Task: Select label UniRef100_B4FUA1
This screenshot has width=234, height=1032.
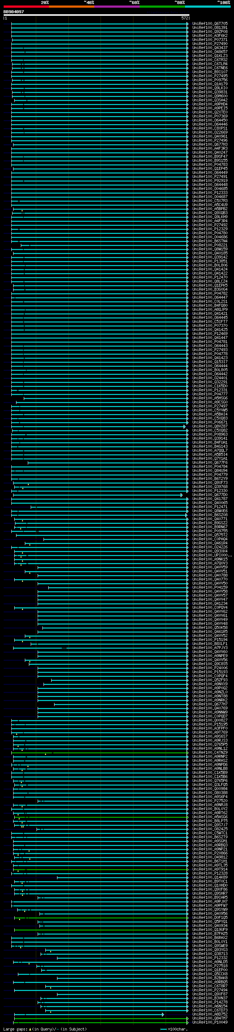Action: [210, 442]
